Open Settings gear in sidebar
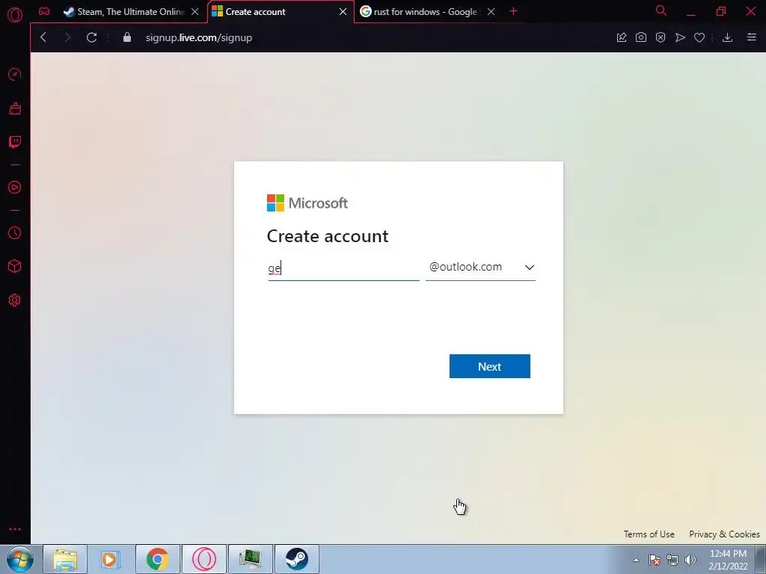This screenshot has height=574, width=766. coord(15,300)
